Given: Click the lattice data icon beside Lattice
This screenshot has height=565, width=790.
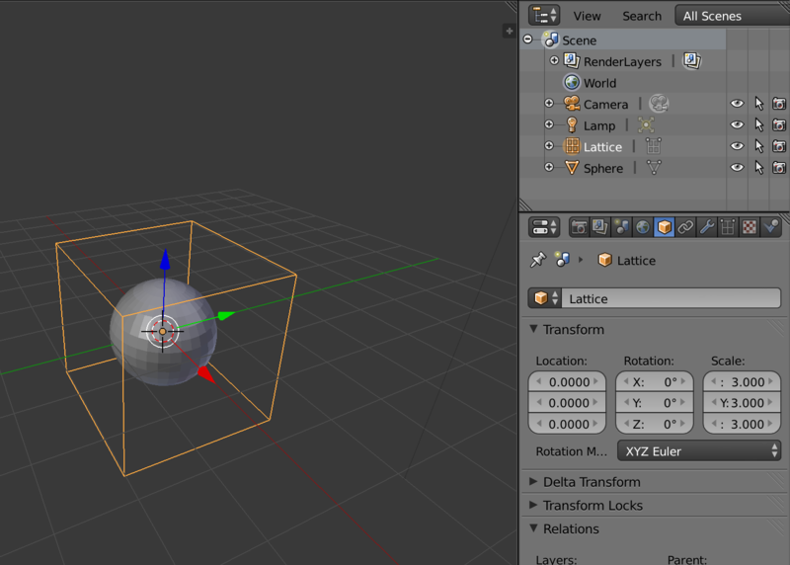Looking at the screenshot, I should click(654, 146).
